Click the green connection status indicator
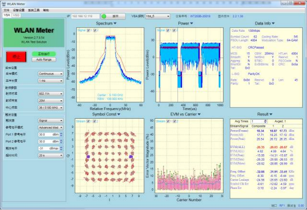 click(x=104, y=16)
